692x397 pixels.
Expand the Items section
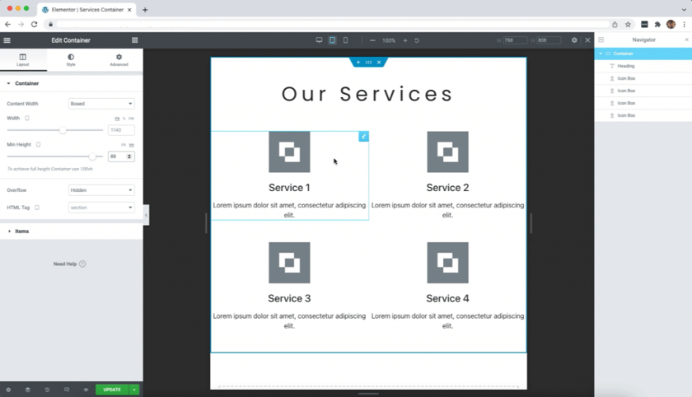pyautogui.click(x=22, y=231)
